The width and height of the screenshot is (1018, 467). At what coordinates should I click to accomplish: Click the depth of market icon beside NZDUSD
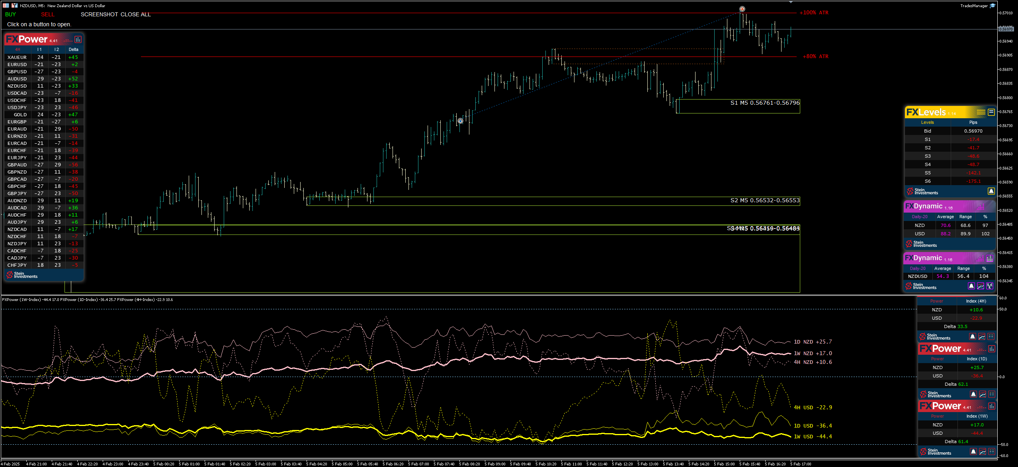(x=14, y=5)
